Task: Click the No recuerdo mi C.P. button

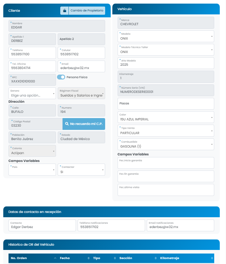Action: coord(84,124)
